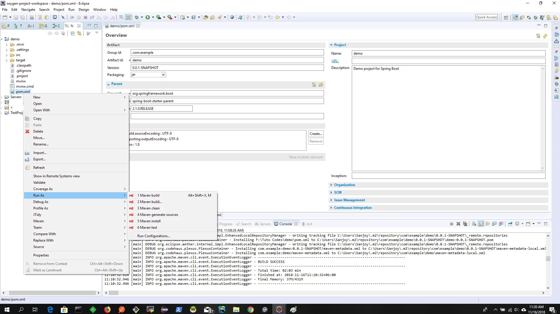Image resolution: width=560 pixels, height=314 pixels.
Task: Click the Clear Console icon
Action: [474, 224]
